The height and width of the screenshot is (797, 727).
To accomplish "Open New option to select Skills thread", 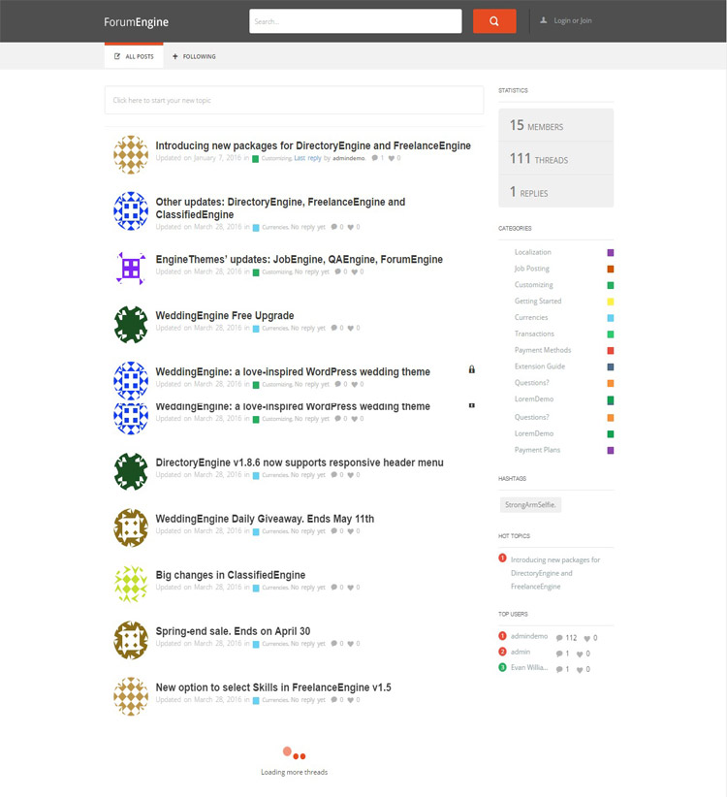I will (273, 687).
